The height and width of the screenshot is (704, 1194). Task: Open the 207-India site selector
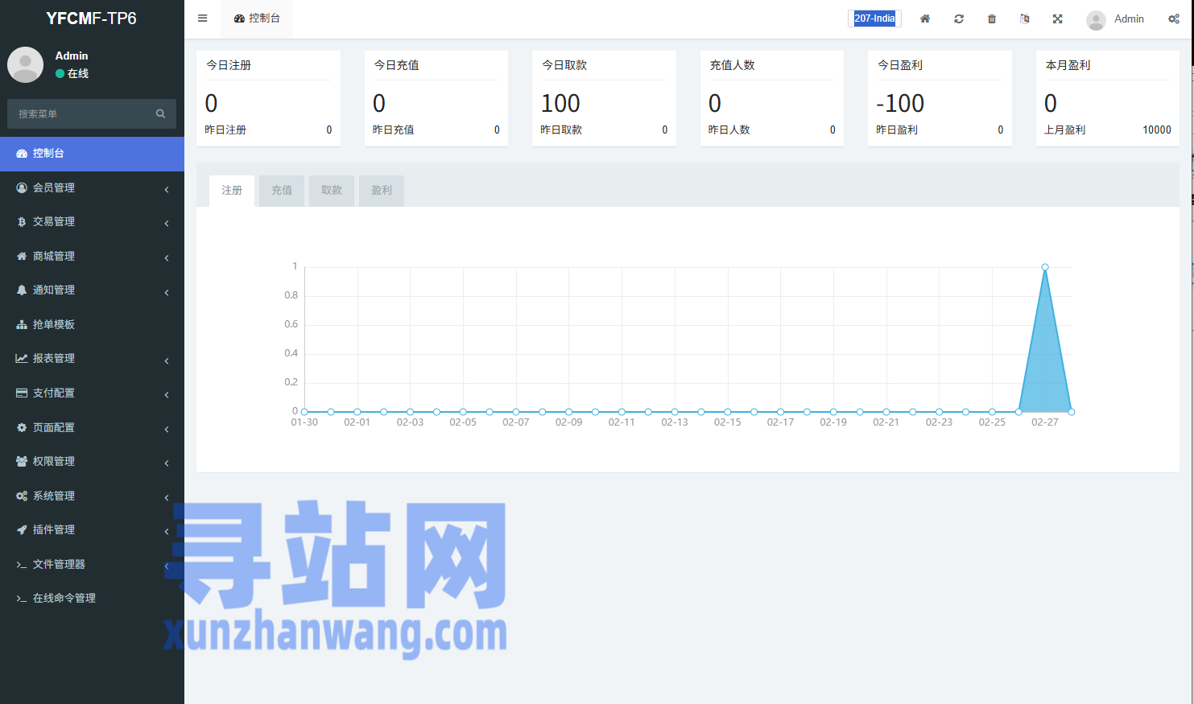point(874,19)
